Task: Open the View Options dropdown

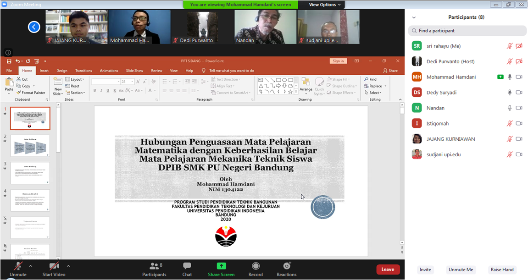Action: pyautogui.click(x=325, y=5)
